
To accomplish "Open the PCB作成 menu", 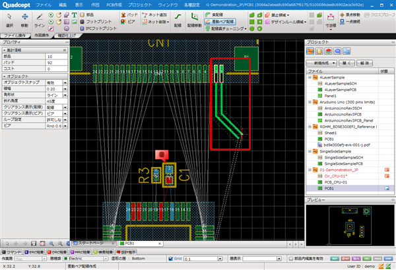I will (x=115, y=4).
